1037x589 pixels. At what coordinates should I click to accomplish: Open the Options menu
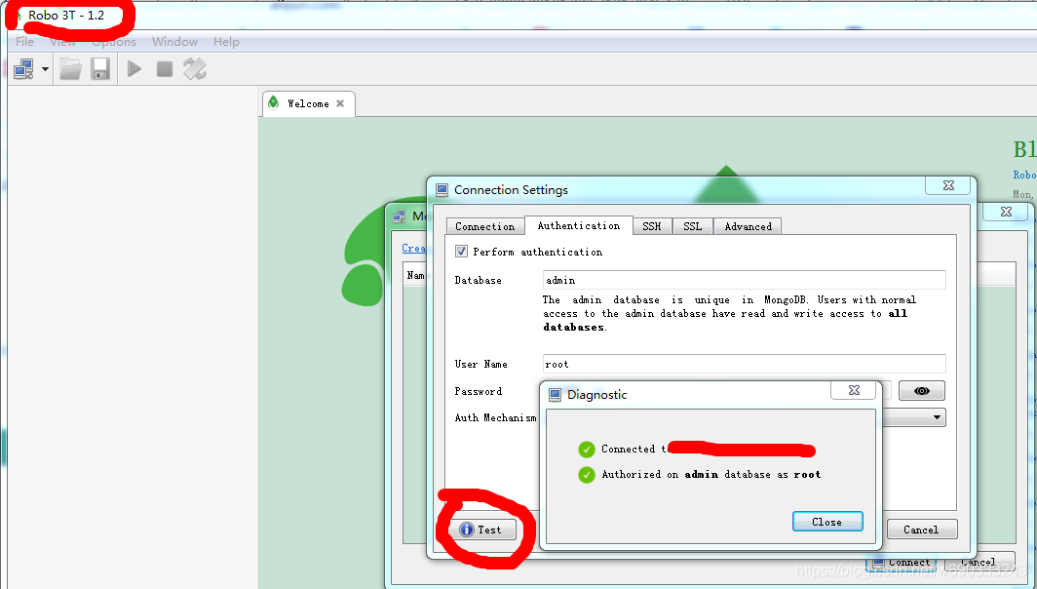114,42
